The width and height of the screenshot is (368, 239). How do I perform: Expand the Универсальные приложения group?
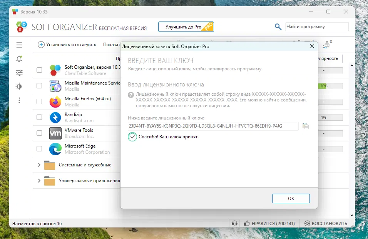(39, 181)
